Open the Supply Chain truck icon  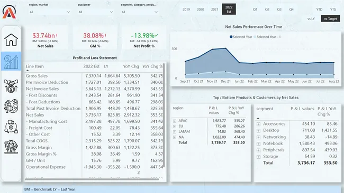tap(11, 127)
